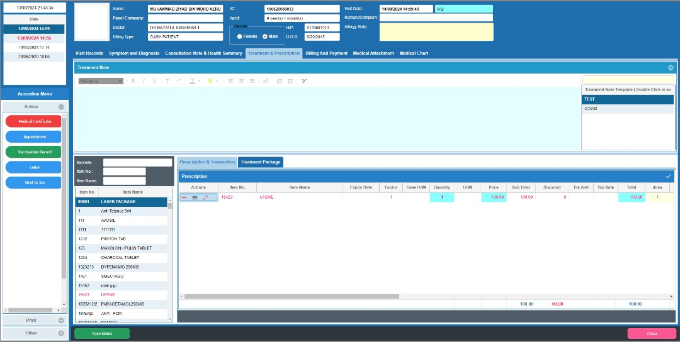Insert a hyperlink in Treatment Note
This screenshot has height=342, width=680.
(x=265, y=81)
